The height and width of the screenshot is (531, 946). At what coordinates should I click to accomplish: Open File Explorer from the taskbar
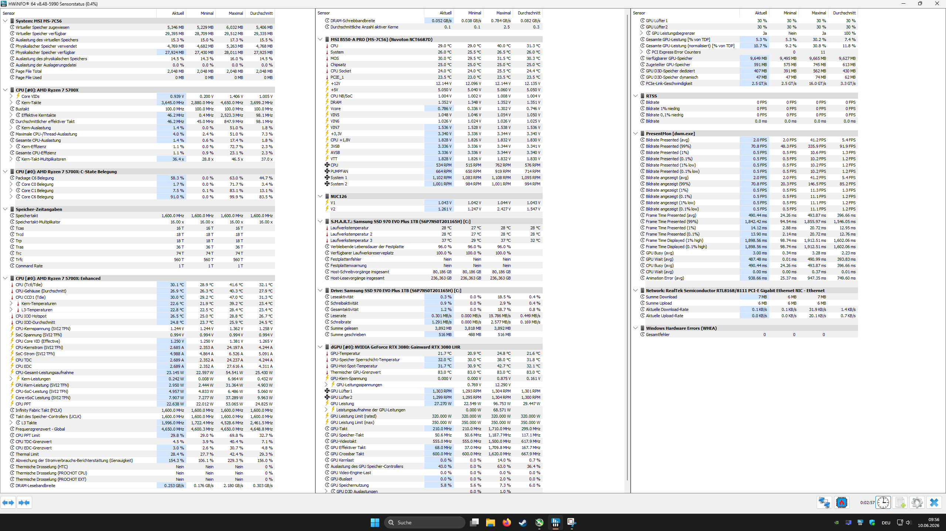[x=491, y=523]
